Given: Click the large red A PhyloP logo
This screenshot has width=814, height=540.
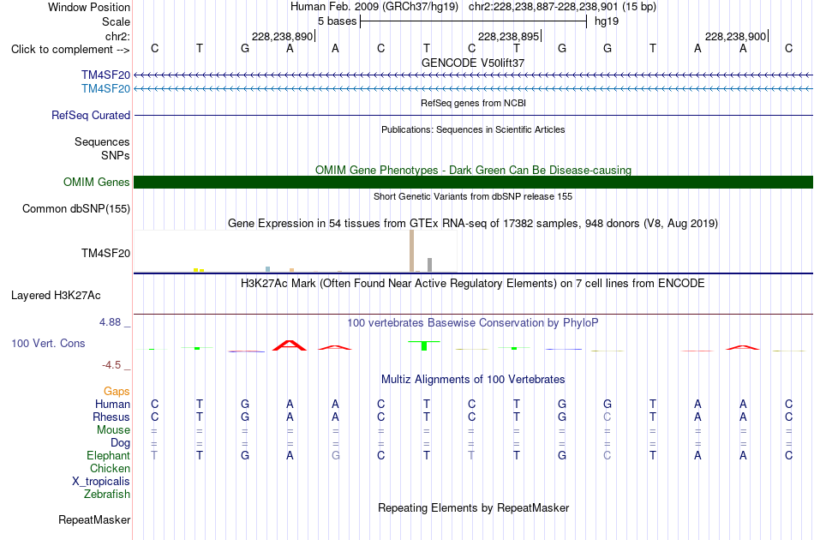Looking at the screenshot, I should [x=290, y=345].
